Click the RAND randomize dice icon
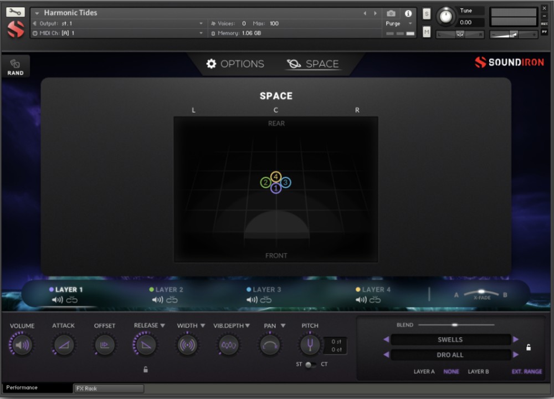 [x=16, y=64]
